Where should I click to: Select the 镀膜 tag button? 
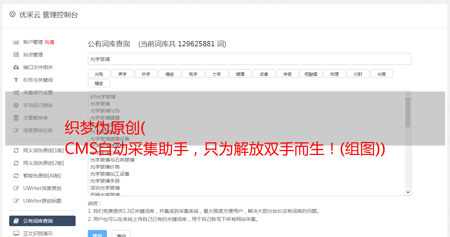click(240, 74)
